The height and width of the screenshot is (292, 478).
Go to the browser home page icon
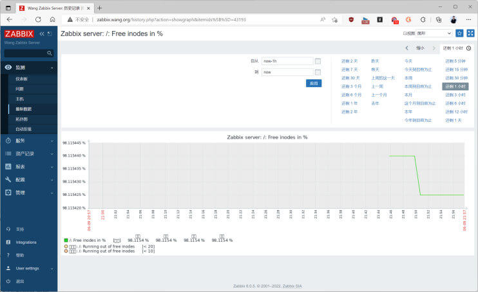52,19
